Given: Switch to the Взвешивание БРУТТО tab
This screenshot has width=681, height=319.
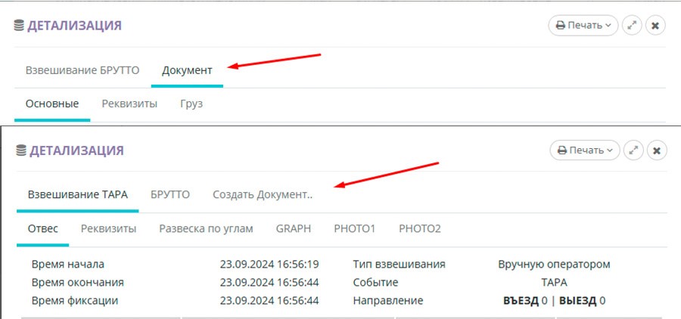Looking at the screenshot, I should (x=82, y=70).
